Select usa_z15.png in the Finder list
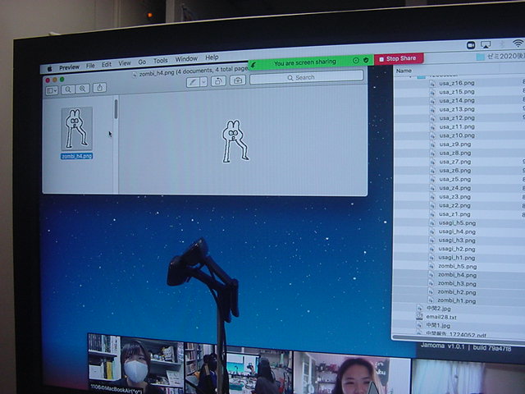The image size is (525, 394). click(457, 92)
